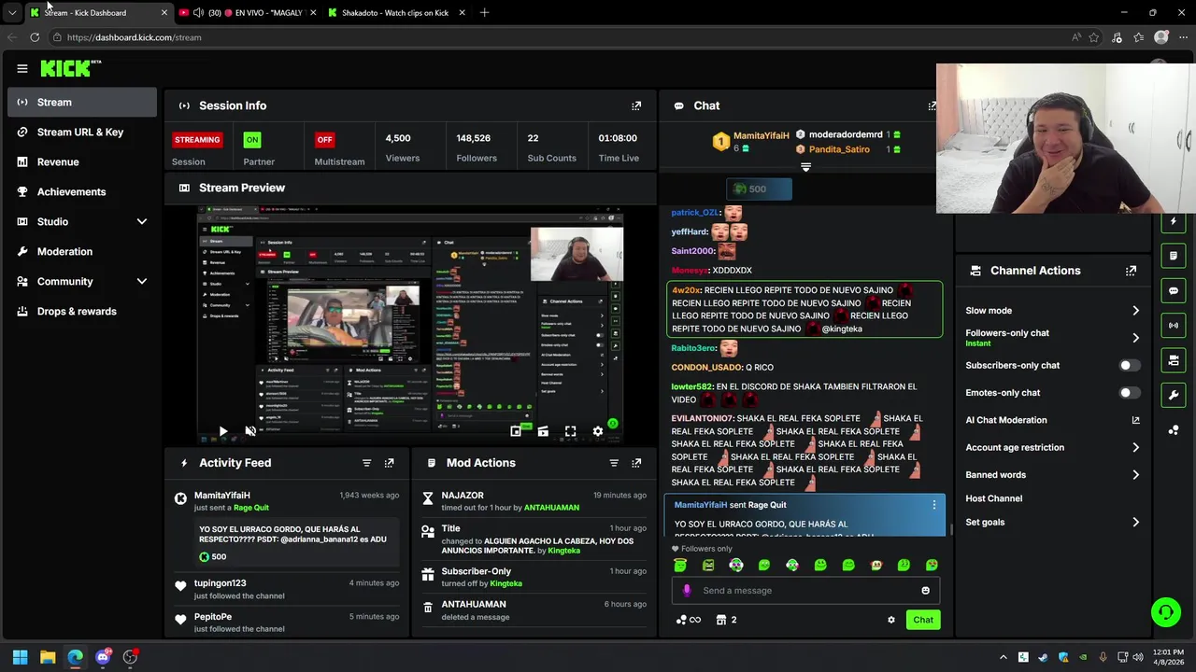
Task: Open Mod Actions filter options
Action: pyautogui.click(x=614, y=463)
